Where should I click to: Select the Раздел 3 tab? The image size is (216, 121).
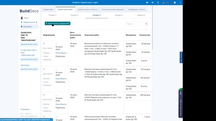pyautogui.click(x=97, y=15)
